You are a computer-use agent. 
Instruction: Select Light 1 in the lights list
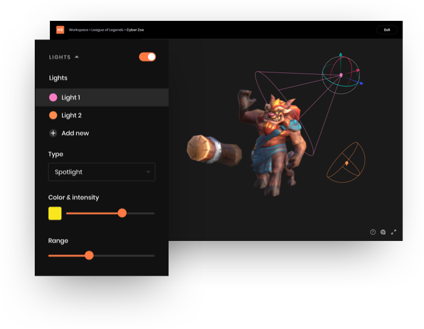[102, 97]
